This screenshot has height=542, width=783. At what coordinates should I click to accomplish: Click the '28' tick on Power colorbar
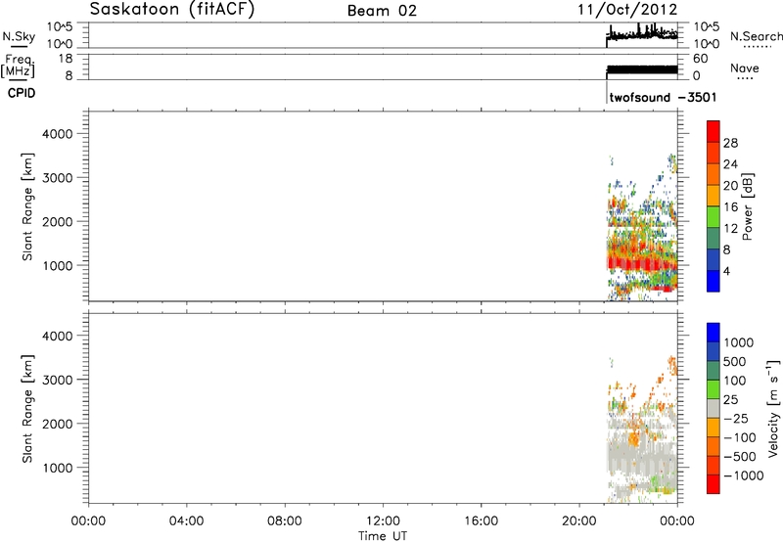pos(730,143)
